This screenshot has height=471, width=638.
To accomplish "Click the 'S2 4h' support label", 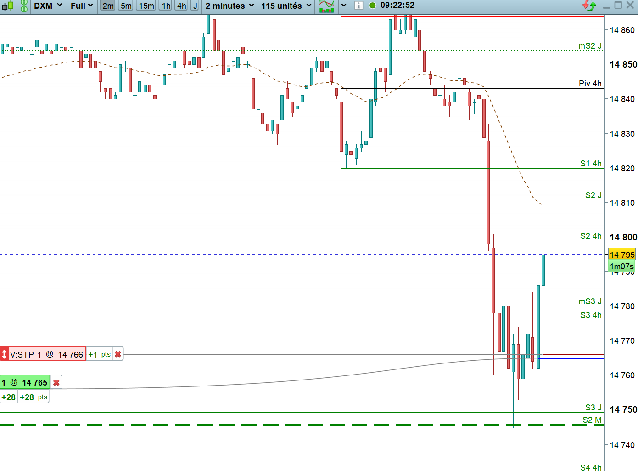I will point(591,236).
